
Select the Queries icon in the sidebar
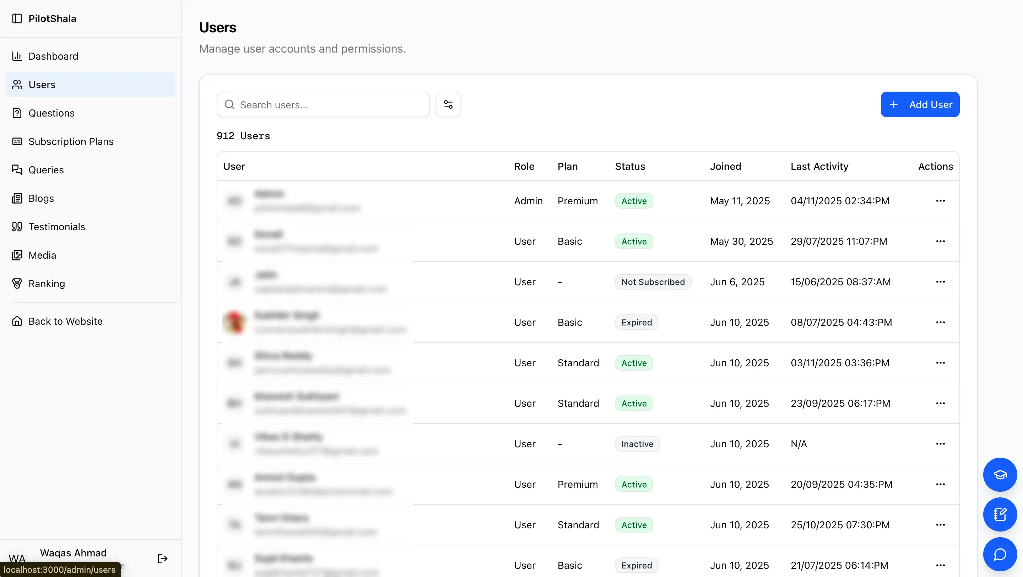tap(17, 169)
